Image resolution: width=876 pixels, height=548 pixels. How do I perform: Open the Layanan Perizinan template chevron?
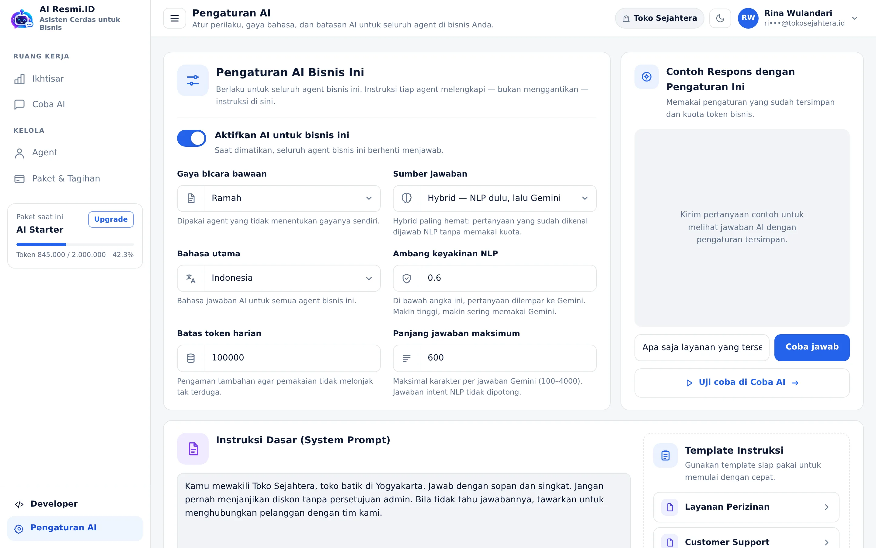tap(826, 507)
